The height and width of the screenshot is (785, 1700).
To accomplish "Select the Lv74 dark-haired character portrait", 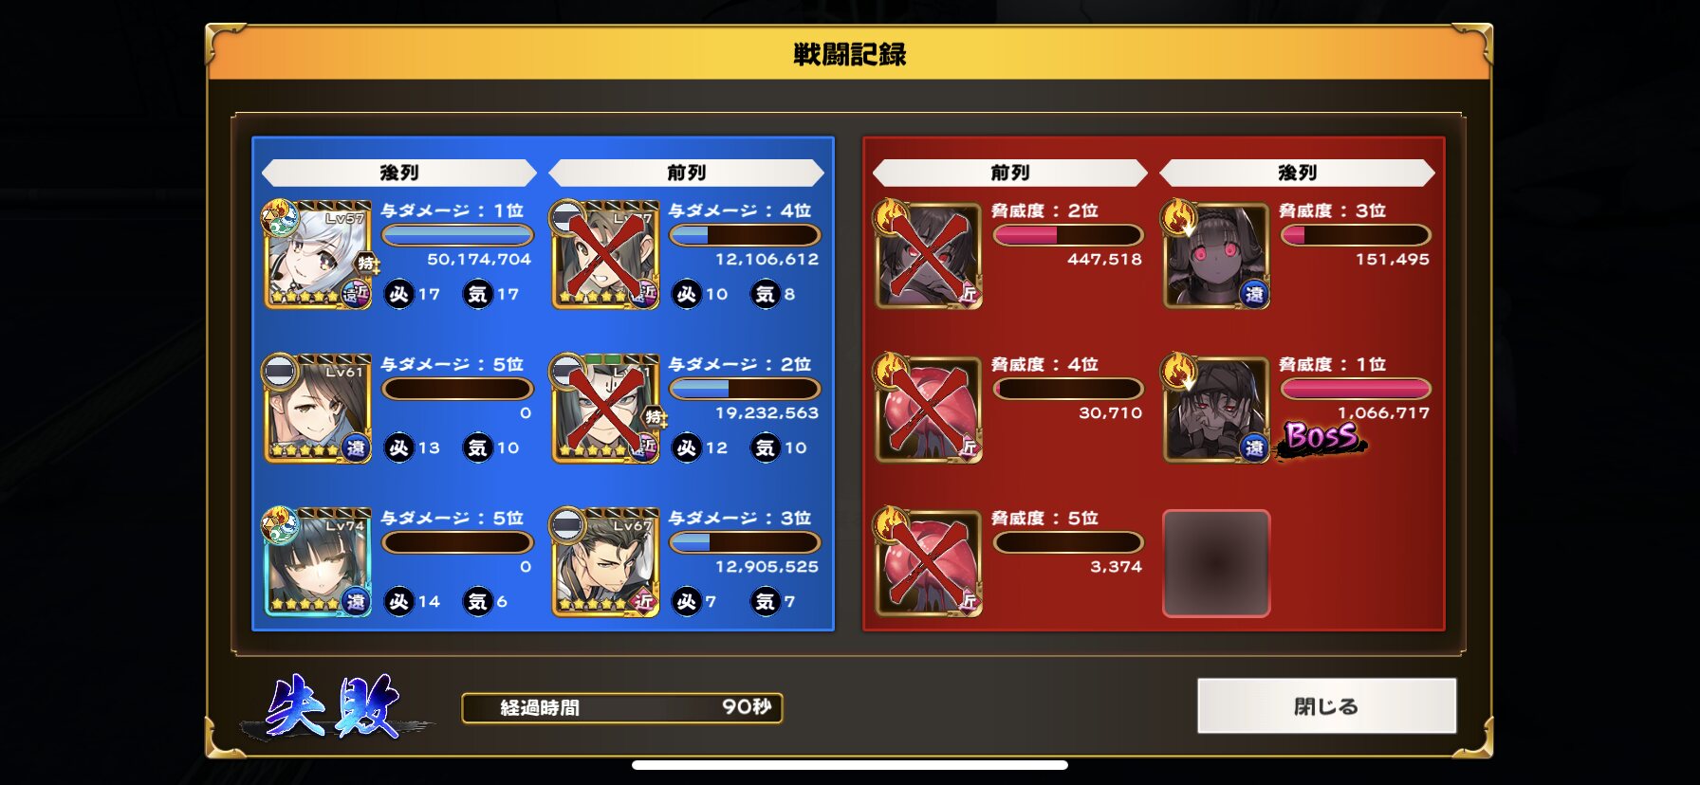I will coord(318,562).
